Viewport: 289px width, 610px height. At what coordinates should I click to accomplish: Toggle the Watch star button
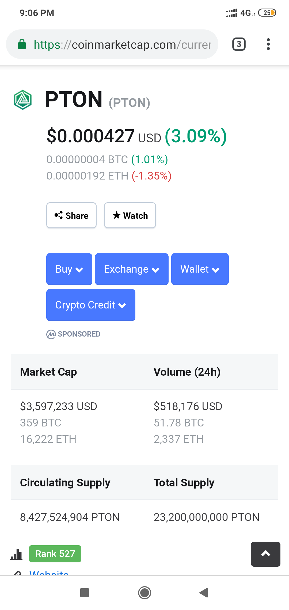(130, 215)
